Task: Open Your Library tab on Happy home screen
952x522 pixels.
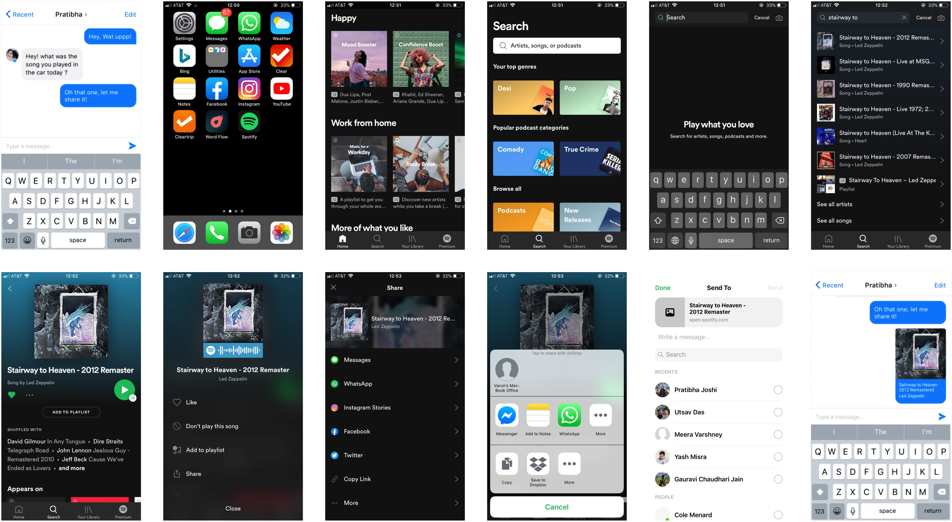Action: (412, 241)
